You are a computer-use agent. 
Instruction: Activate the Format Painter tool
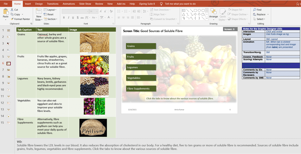[x=20, y=19]
